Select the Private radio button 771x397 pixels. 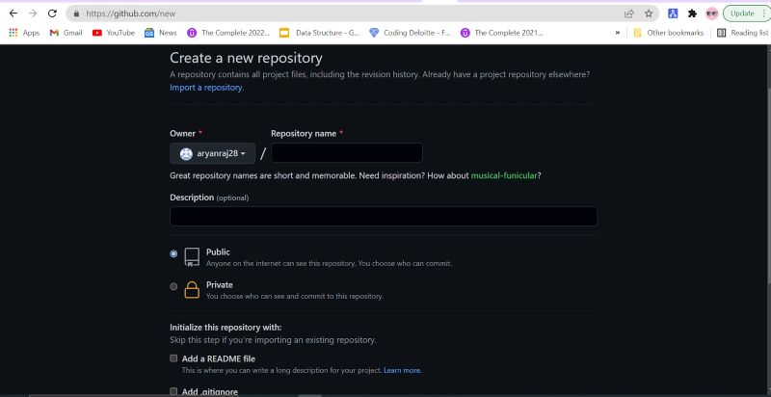click(173, 286)
